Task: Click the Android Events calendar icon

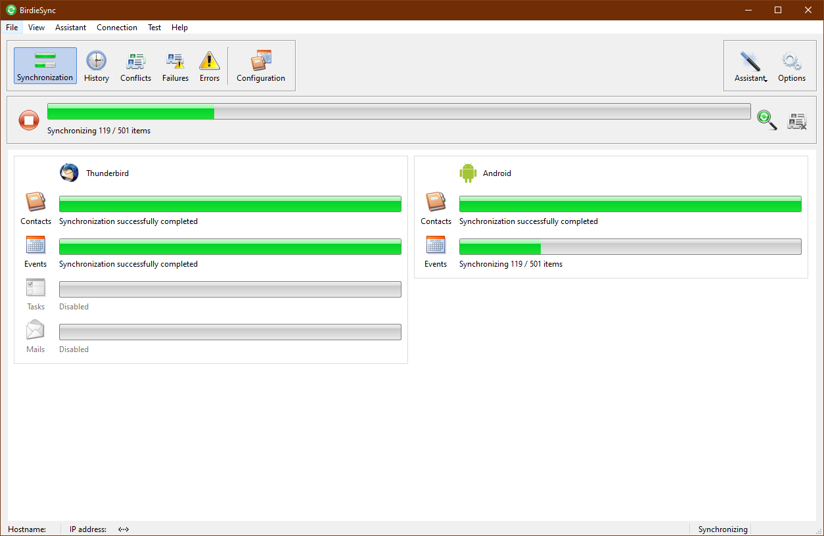Action: tap(436, 245)
